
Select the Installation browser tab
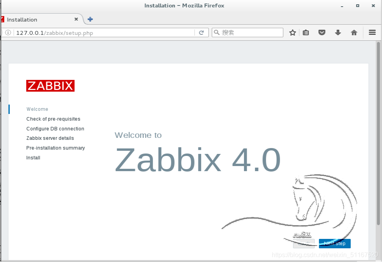point(42,19)
